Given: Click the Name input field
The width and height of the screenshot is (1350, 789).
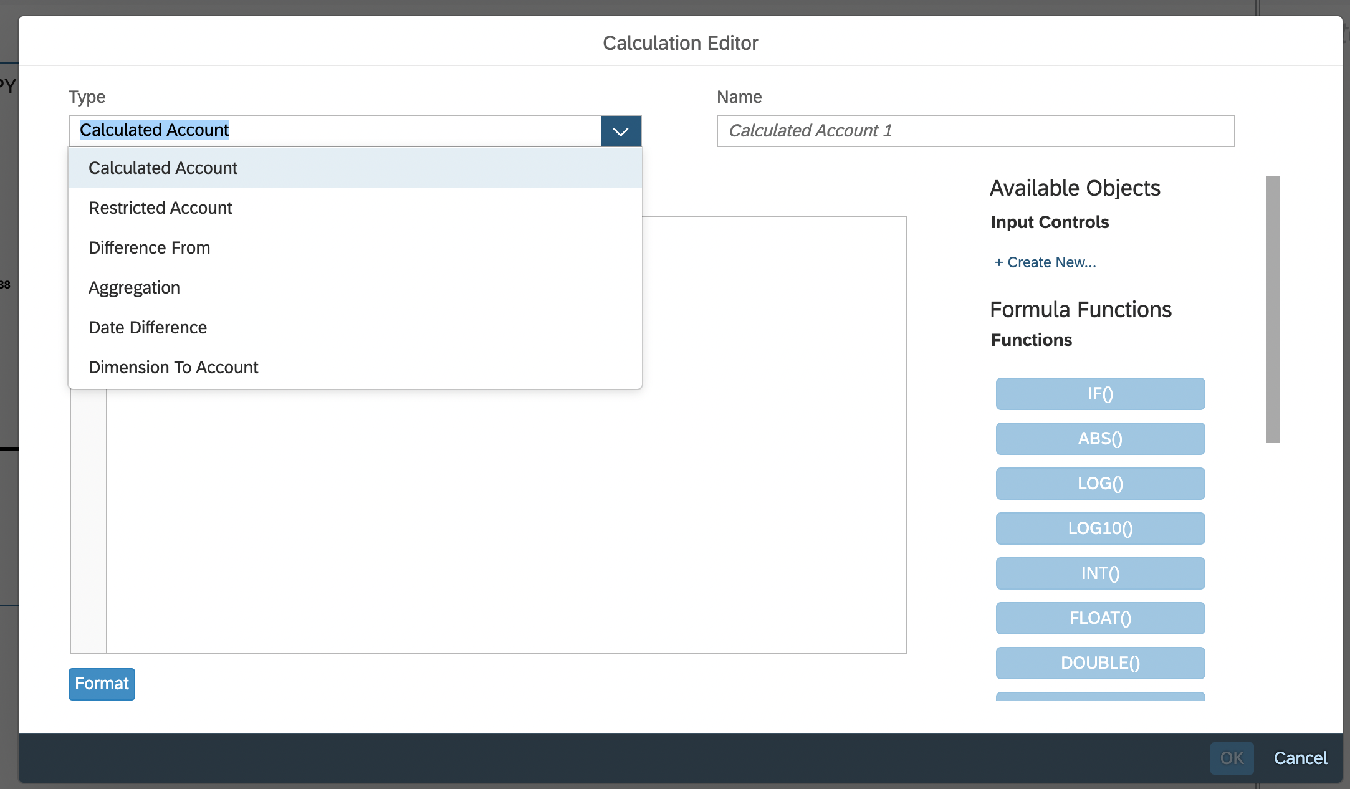Looking at the screenshot, I should 975,131.
